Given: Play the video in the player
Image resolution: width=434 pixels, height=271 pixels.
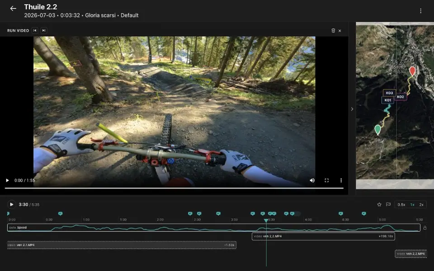Looking at the screenshot, I should [8, 180].
